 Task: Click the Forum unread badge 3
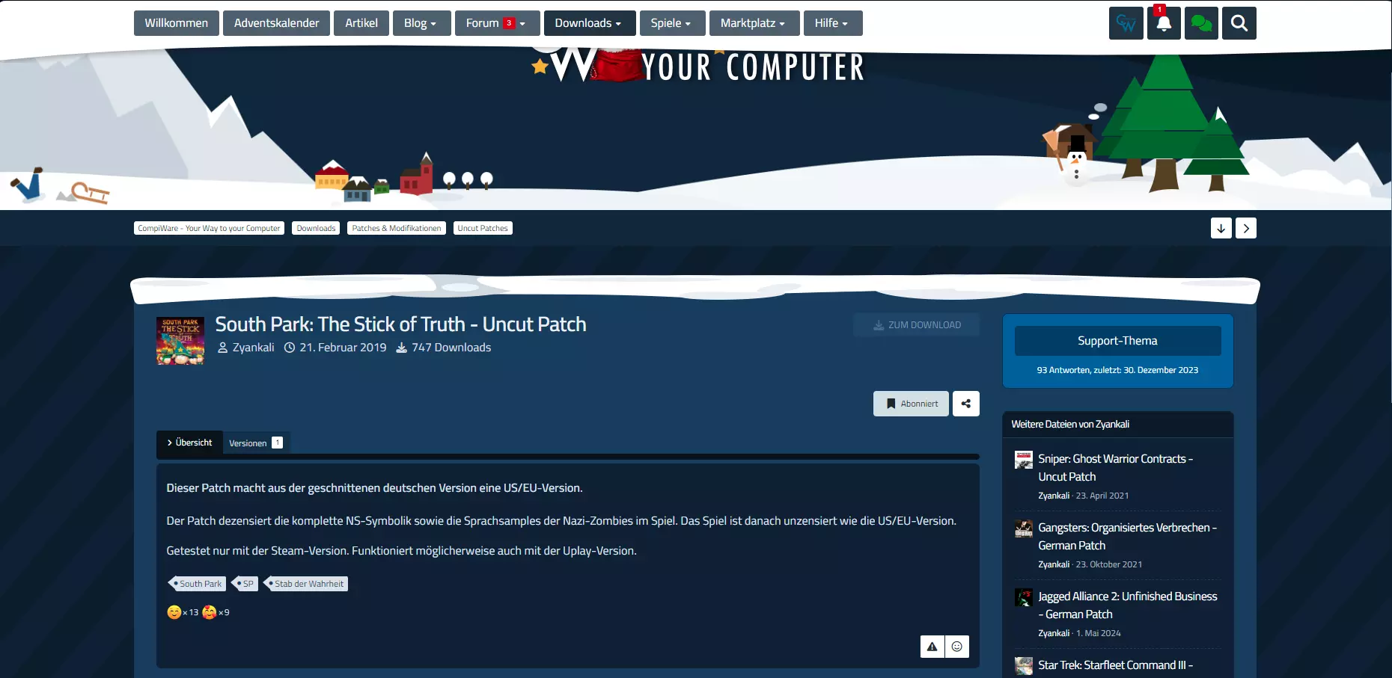[509, 23]
